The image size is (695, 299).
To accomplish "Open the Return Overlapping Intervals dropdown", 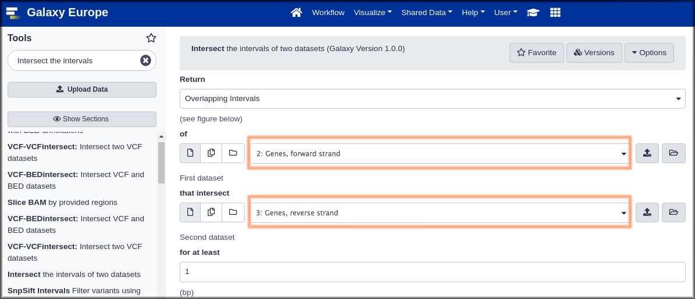I will coord(433,99).
